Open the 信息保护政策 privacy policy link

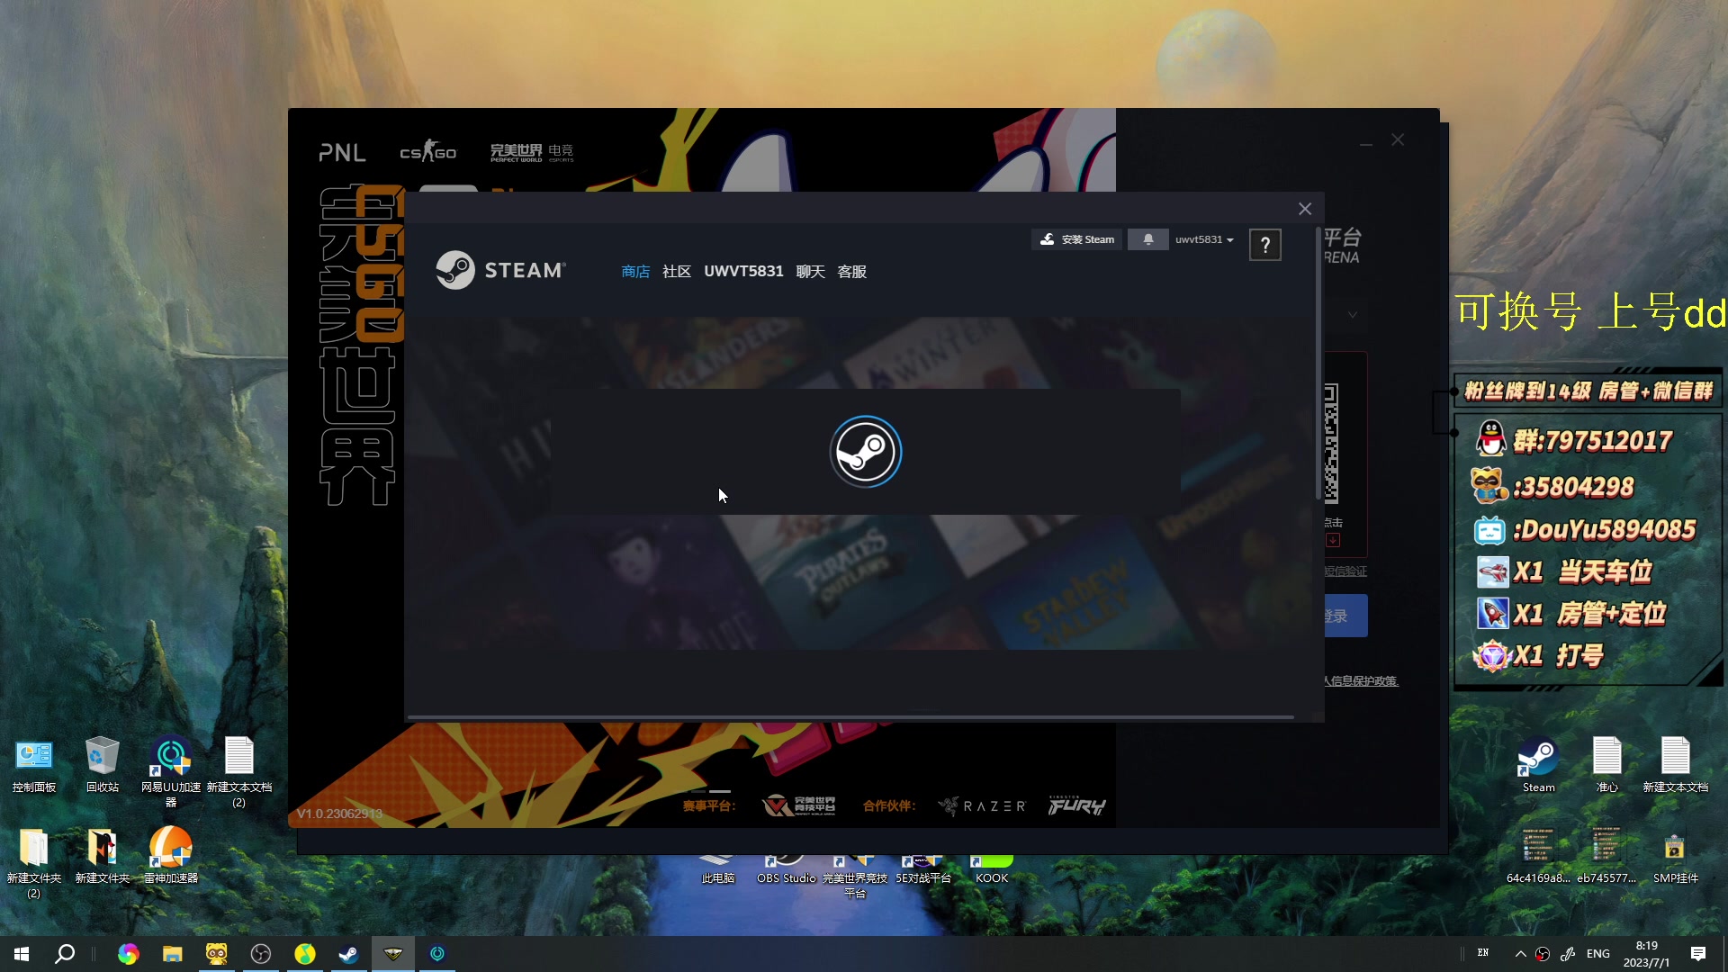tap(1361, 681)
